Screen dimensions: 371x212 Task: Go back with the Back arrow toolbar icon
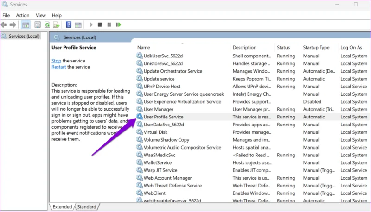click(4, 25)
